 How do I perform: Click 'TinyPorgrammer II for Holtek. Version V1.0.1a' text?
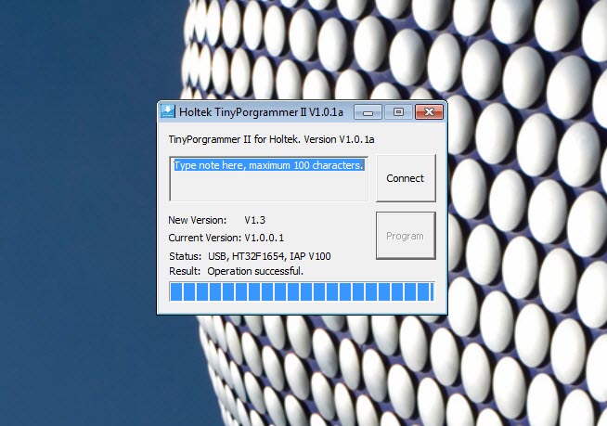271,139
